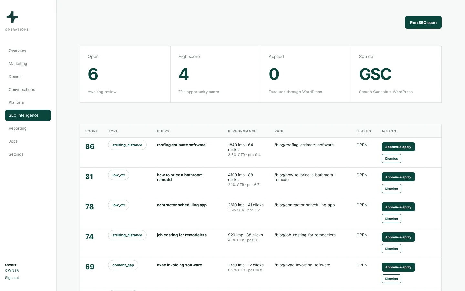
Task: Click the /blog/roofing-estimate-software page path
Action: click(304, 145)
